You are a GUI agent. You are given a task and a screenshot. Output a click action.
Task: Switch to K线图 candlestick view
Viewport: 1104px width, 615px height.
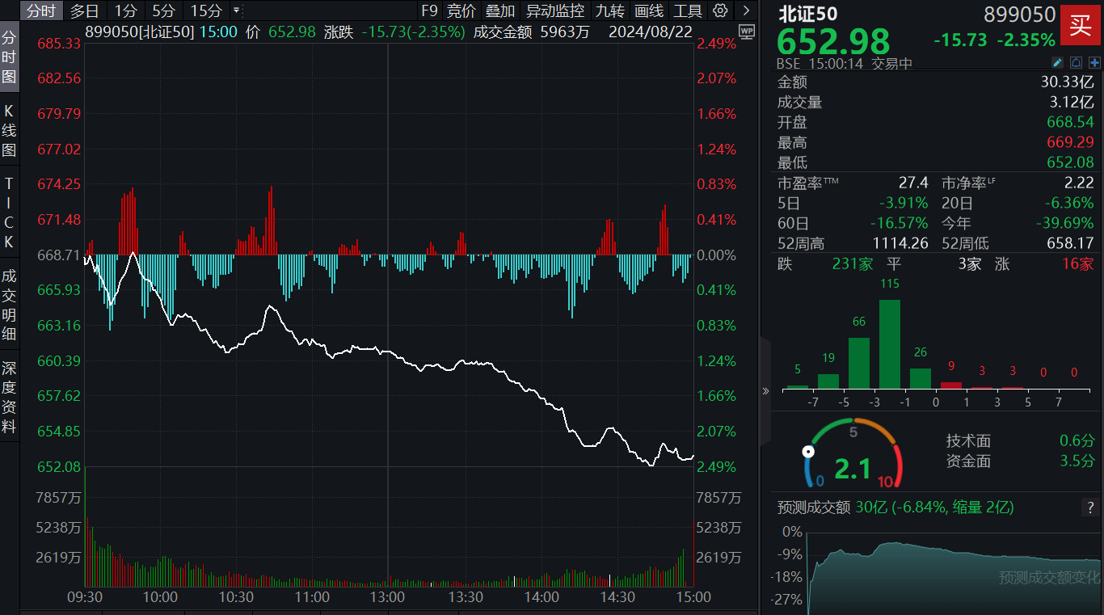coord(11,121)
